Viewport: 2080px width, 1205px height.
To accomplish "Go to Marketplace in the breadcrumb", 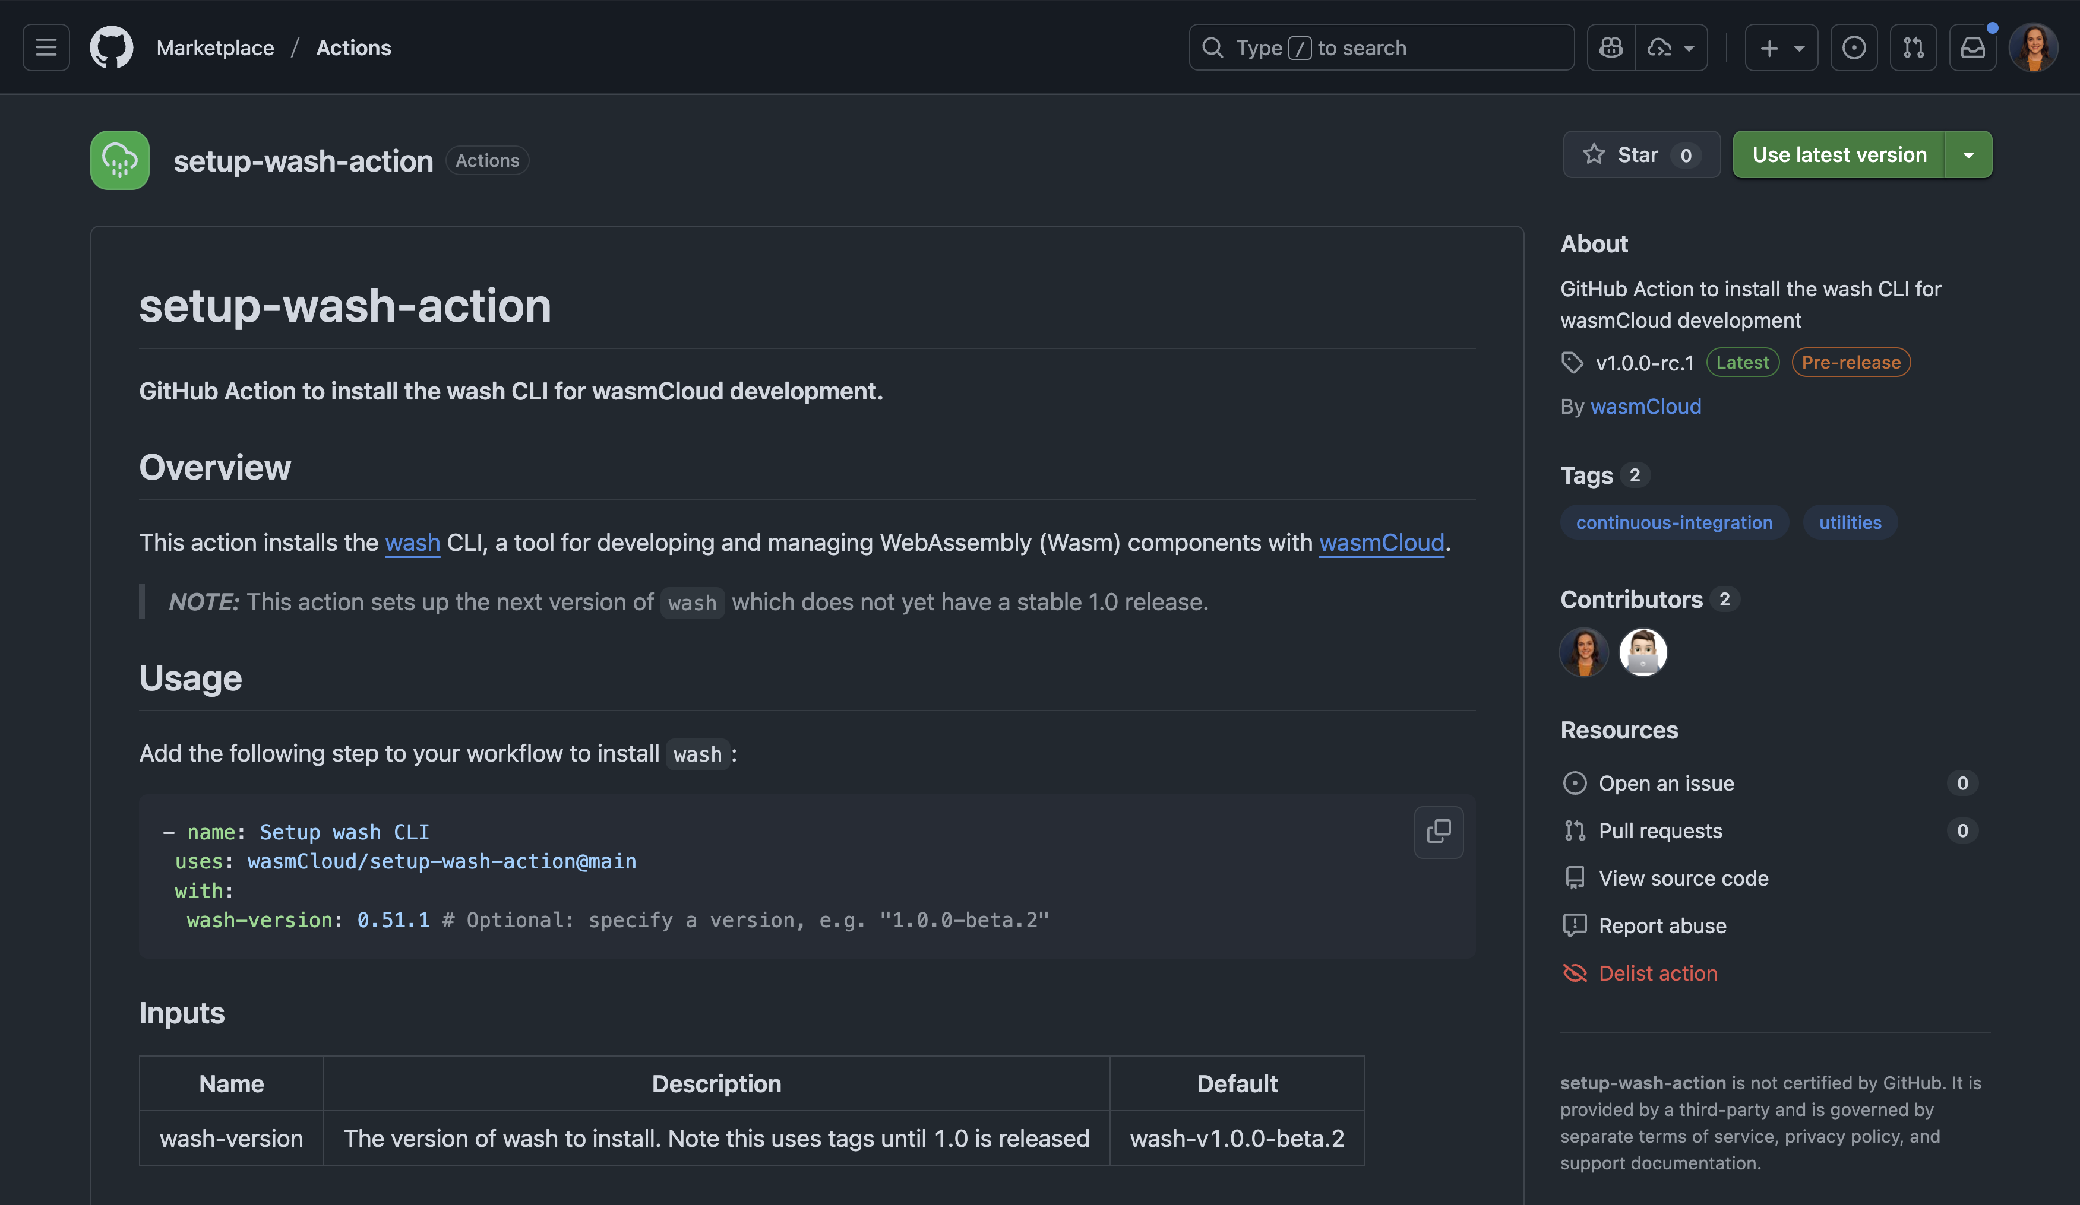I will click(216, 47).
